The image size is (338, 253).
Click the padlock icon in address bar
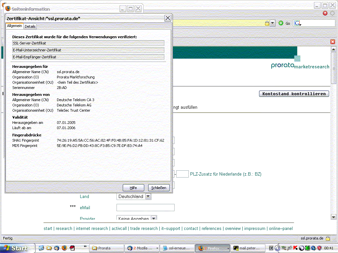[x=267, y=23]
